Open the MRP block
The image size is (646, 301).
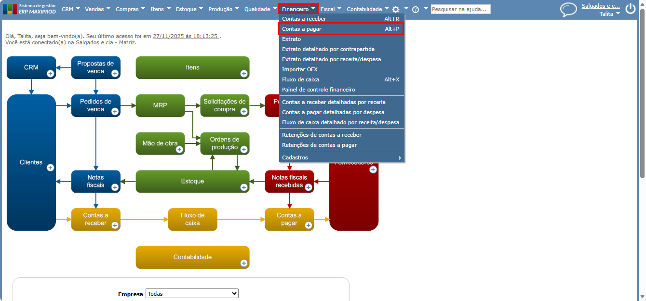160,105
